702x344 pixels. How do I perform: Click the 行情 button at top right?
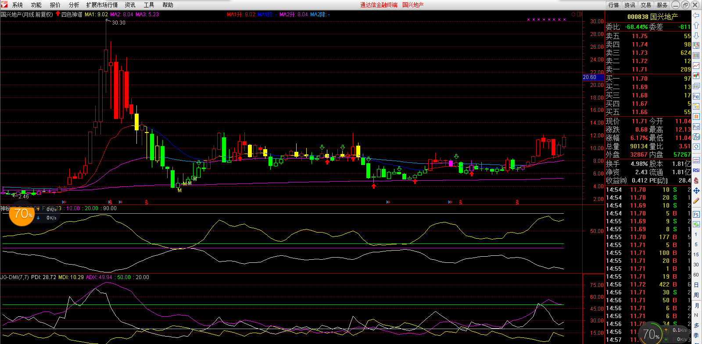(614, 5)
